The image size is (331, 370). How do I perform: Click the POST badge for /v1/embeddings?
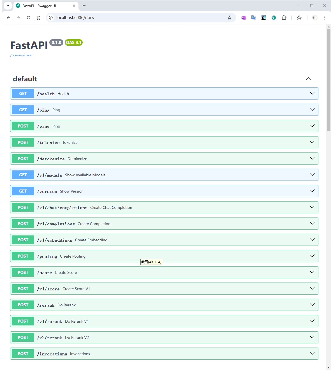tap(23, 240)
